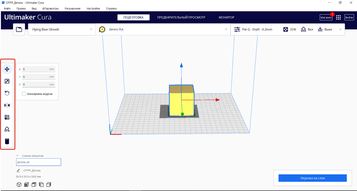Click the blue Z-axis move arrow
357x191 pixels.
point(181,65)
